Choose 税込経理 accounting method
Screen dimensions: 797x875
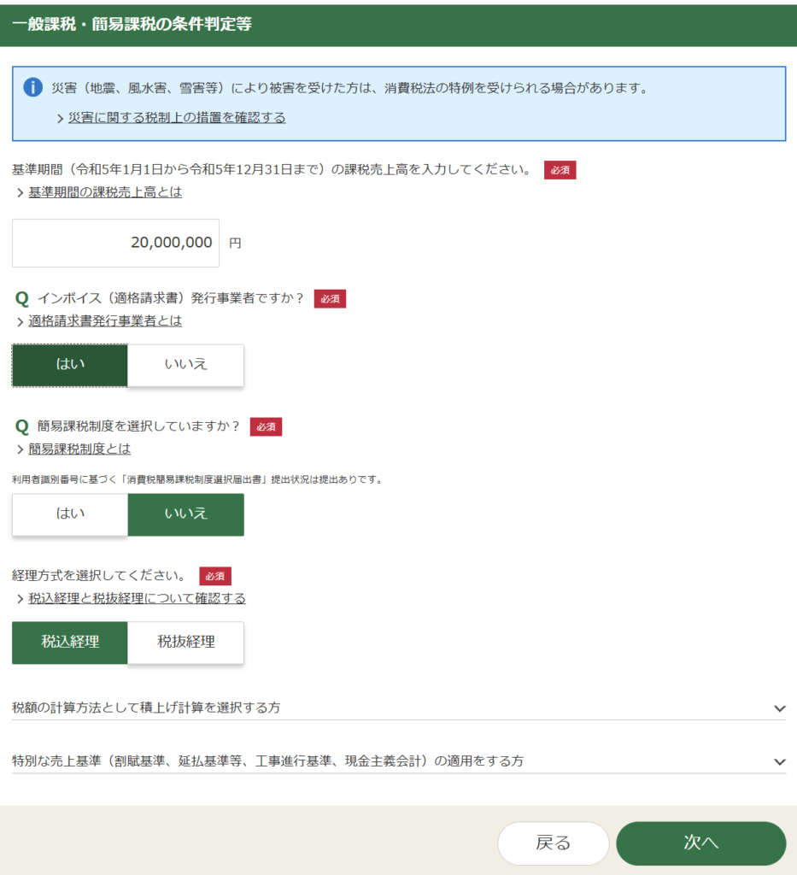click(x=70, y=643)
